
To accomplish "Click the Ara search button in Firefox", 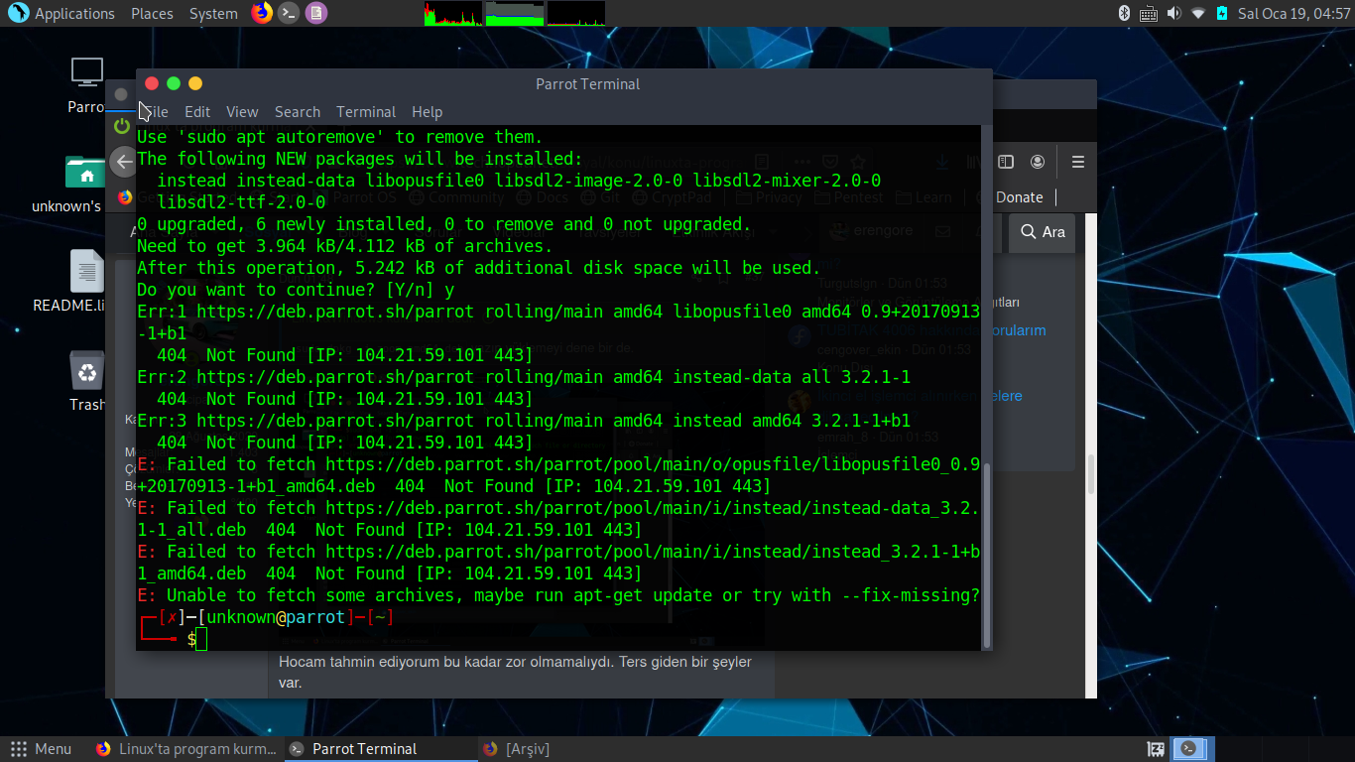I will pyautogui.click(x=1043, y=231).
